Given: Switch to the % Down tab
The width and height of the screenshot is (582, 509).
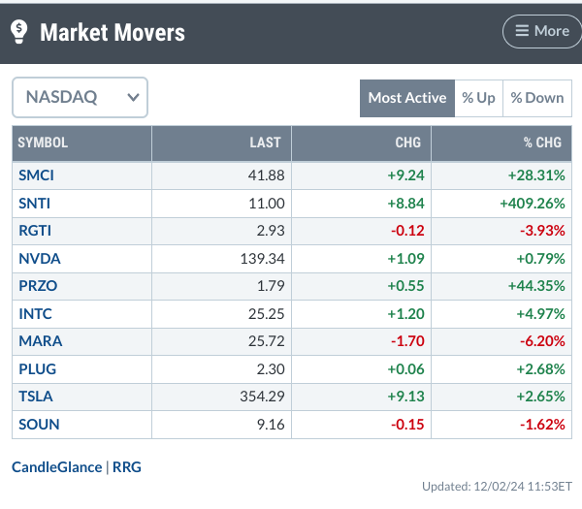Looking at the screenshot, I should (x=537, y=98).
